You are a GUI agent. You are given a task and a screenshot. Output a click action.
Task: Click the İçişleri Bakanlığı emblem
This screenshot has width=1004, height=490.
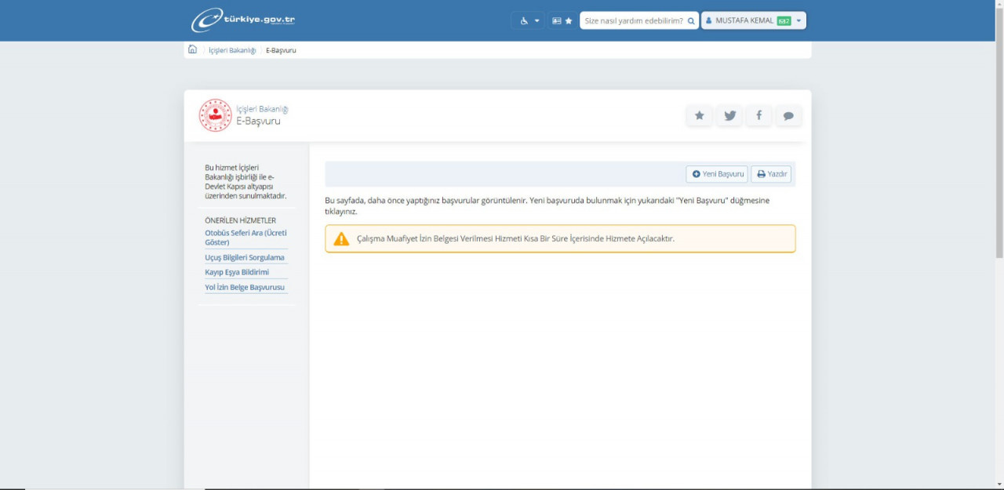pos(215,115)
